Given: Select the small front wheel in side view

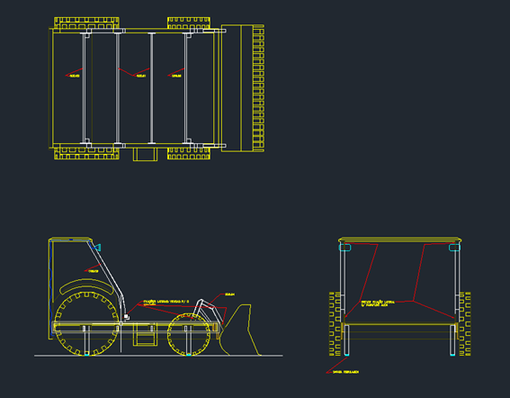Looking at the screenshot, I should [189, 334].
